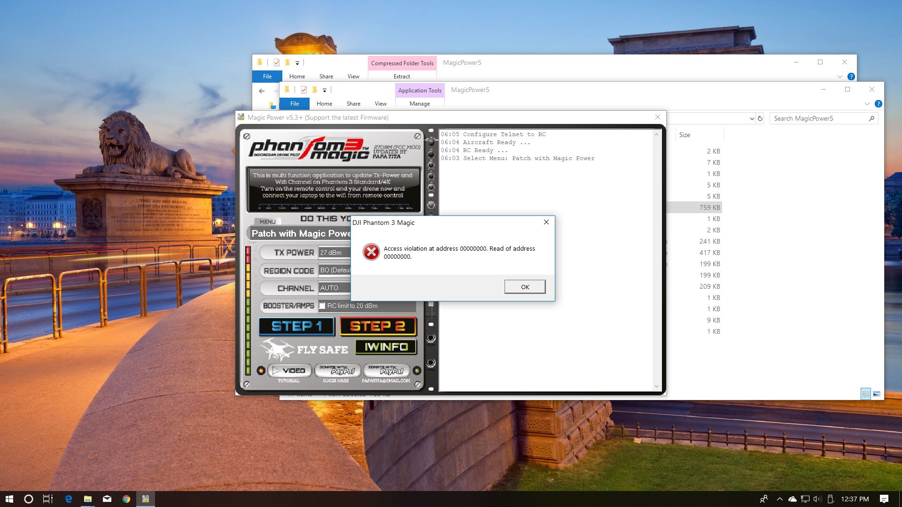
Task: Expand Quick Access Toolbar dropdown in back Explorer
Action: tap(297, 63)
